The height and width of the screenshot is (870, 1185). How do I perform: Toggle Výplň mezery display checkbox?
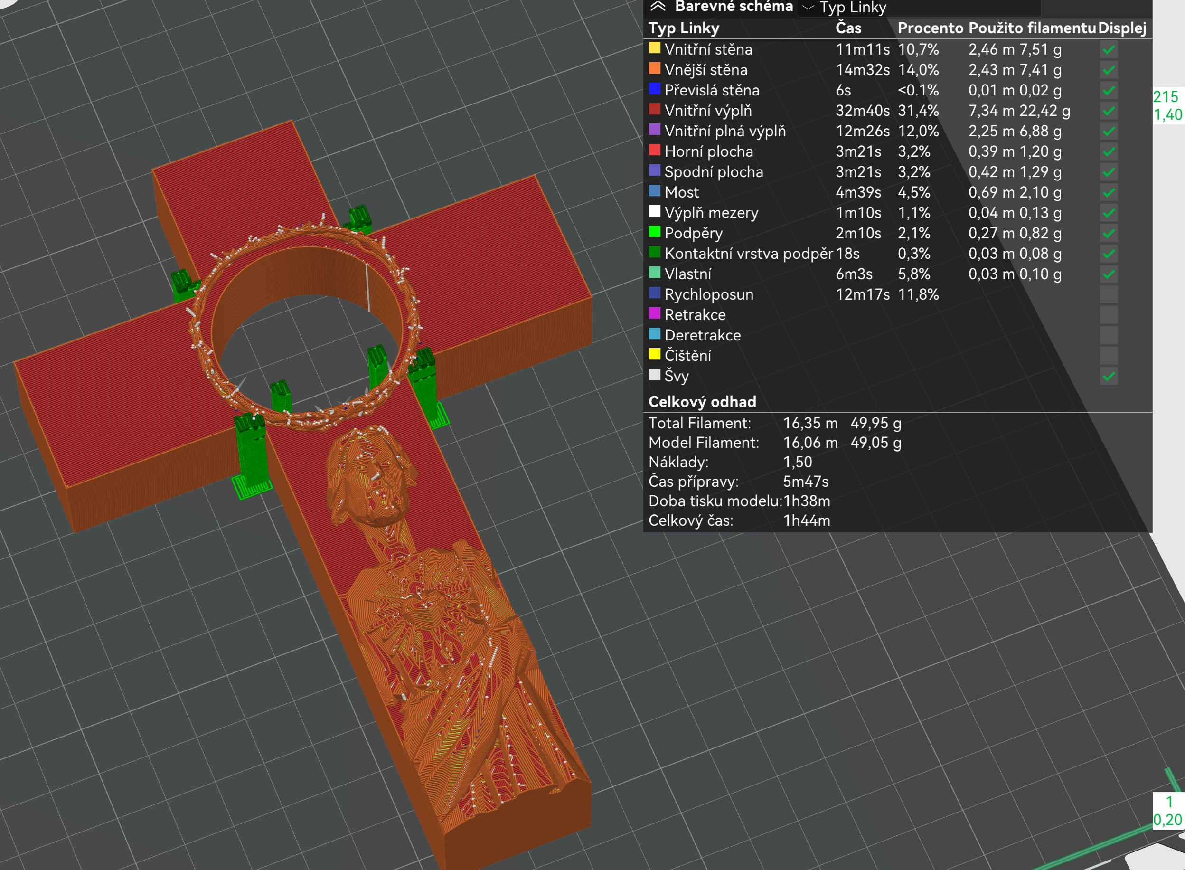click(x=1109, y=213)
